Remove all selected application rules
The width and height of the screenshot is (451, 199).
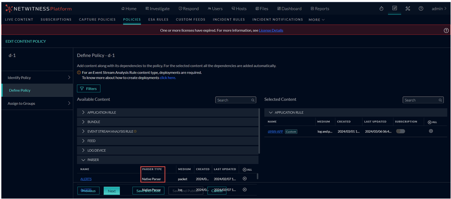pos(432,122)
